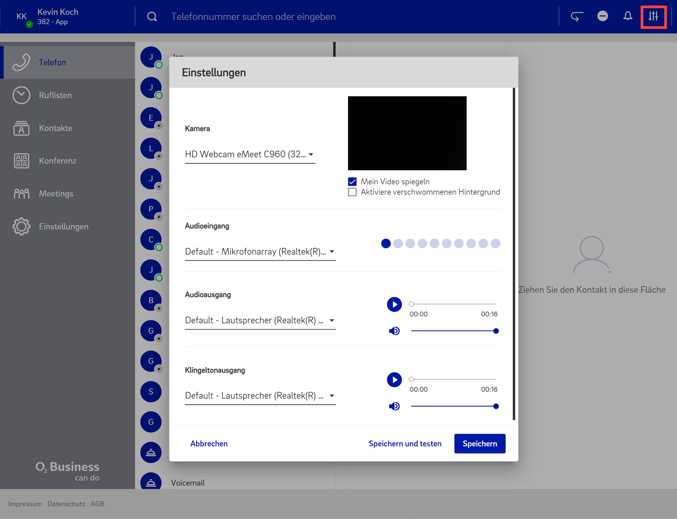Go to Konferenz in the sidebar
Image resolution: width=677 pixels, height=519 pixels.
point(58,161)
